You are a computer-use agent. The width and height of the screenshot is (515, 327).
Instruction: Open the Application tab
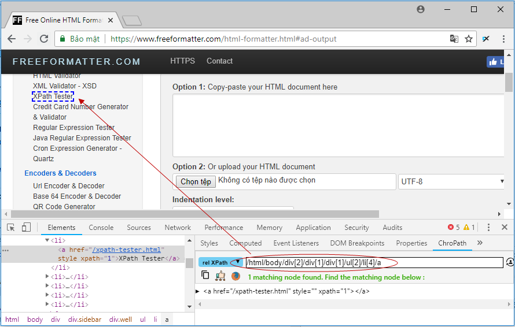tap(313, 227)
